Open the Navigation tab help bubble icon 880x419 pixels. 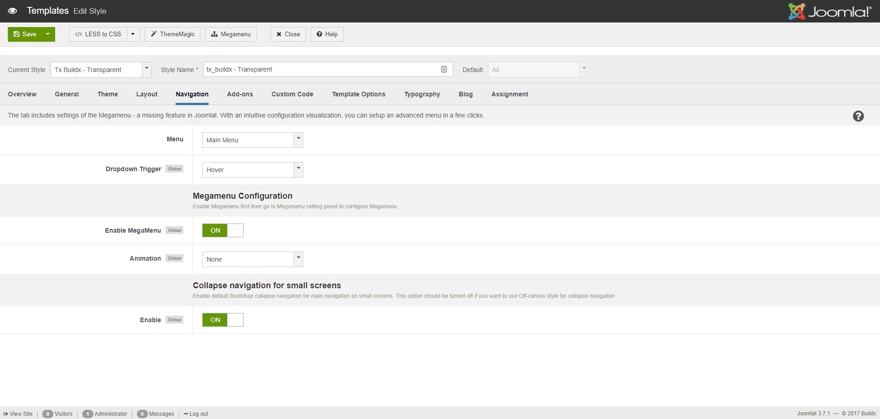(x=858, y=116)
